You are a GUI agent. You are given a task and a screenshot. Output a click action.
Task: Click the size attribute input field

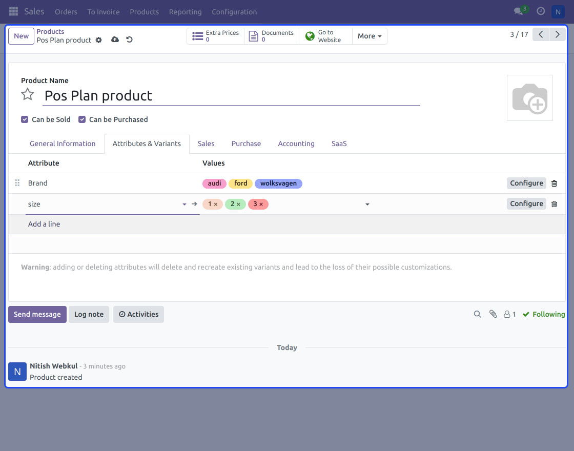(x=104, y=204)
